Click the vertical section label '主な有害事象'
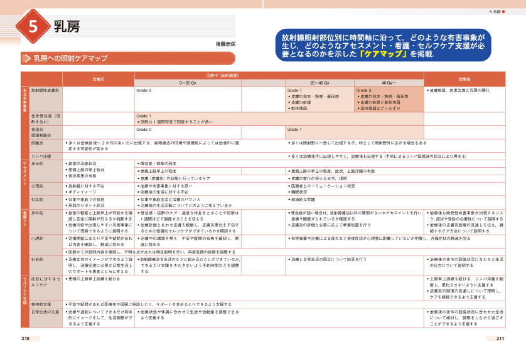526x355 pixels. [x=25, y=100]
